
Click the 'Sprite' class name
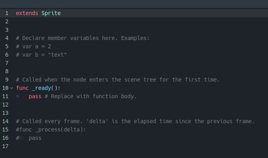click(x=51, y=13)
